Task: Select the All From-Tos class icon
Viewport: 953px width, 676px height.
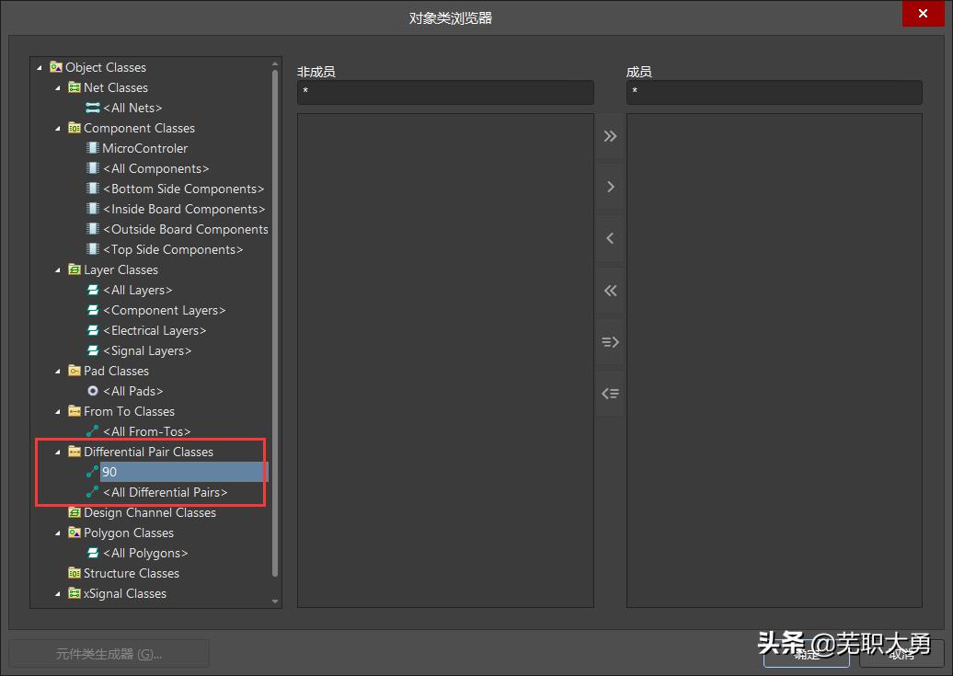Action: (x=93, y=431)
